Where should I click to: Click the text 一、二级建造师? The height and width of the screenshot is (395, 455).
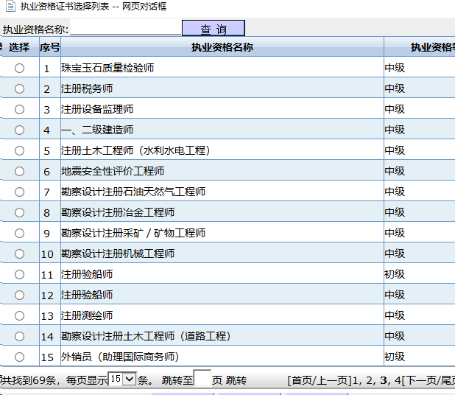[x=97, y=130]
